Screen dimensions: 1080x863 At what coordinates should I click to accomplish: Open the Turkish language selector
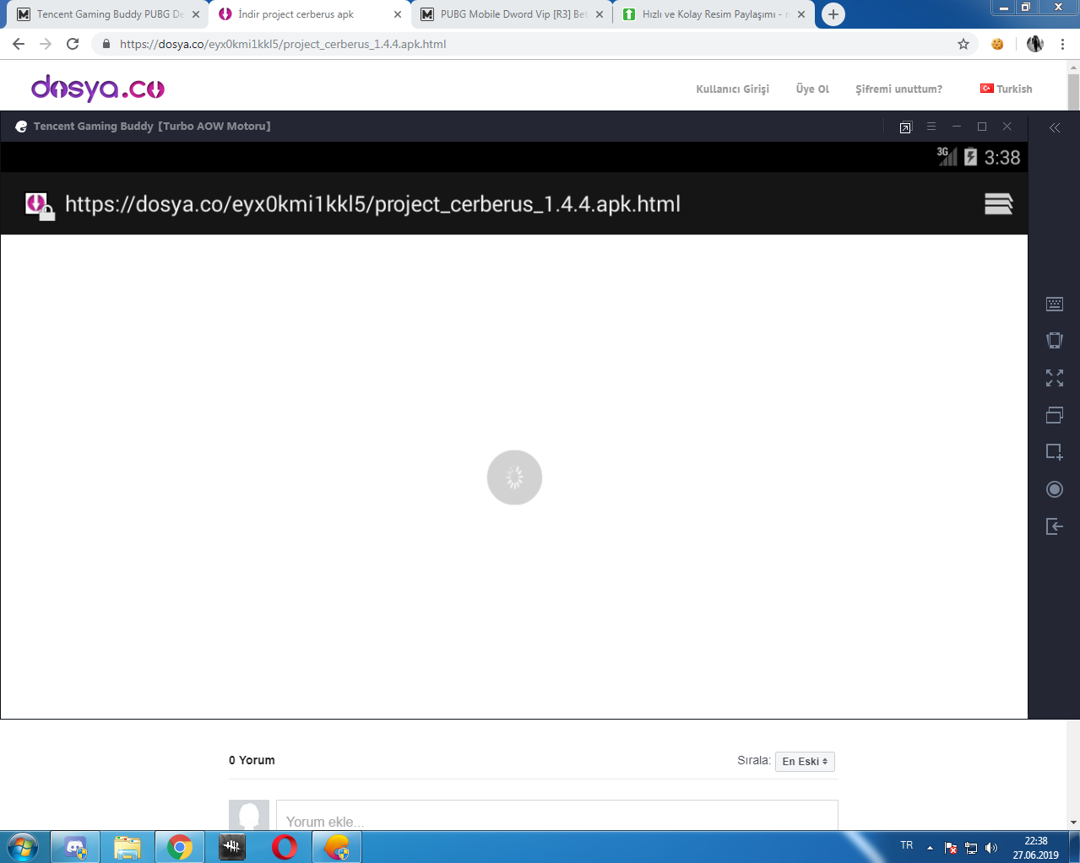1006,89
